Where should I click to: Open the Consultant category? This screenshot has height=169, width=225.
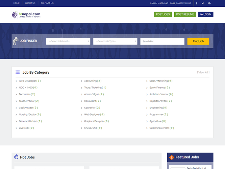tap(93, 101)
